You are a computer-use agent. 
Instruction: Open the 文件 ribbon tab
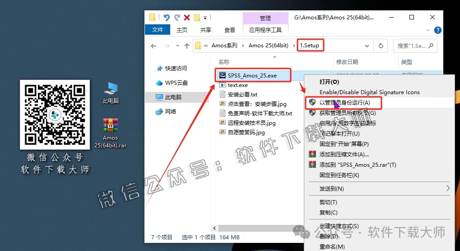(158, 30)
